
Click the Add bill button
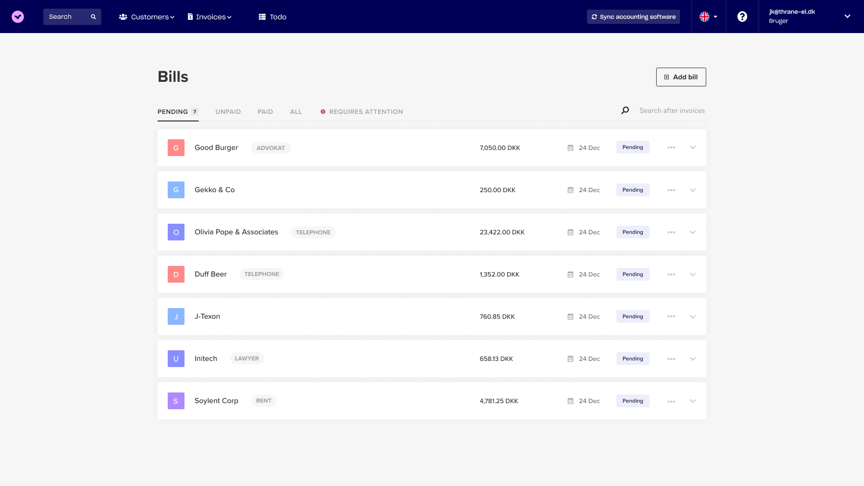(681, 77)
